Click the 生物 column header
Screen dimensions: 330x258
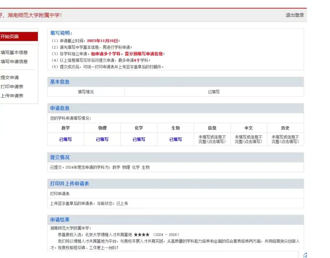[x=175, y=128]
